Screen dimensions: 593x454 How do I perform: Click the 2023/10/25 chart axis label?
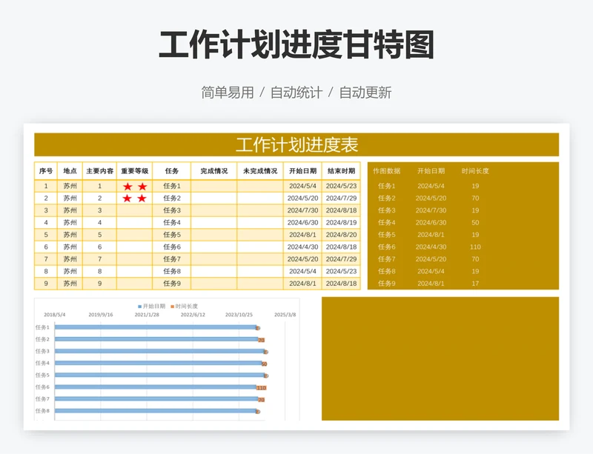click(239, 315)
